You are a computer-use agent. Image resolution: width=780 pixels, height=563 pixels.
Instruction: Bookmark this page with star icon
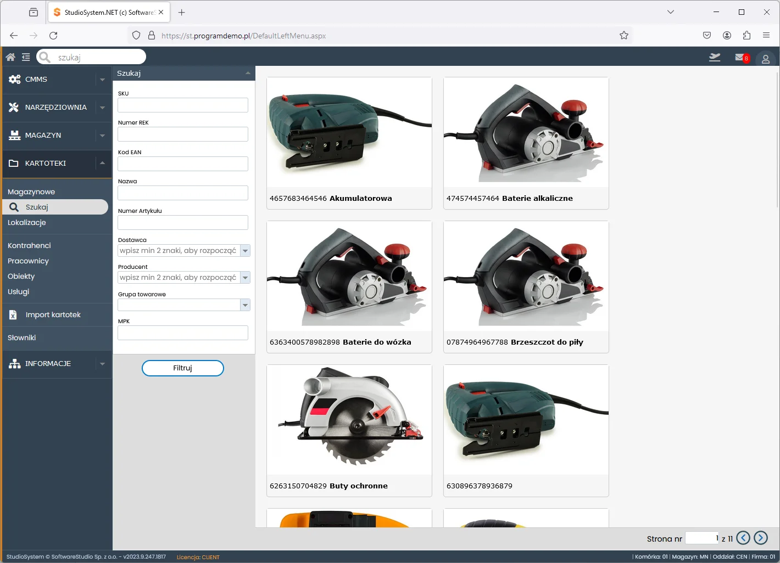click(624, 36)
